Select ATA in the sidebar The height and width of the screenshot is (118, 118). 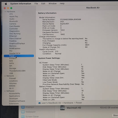click(x=11, y=14)
